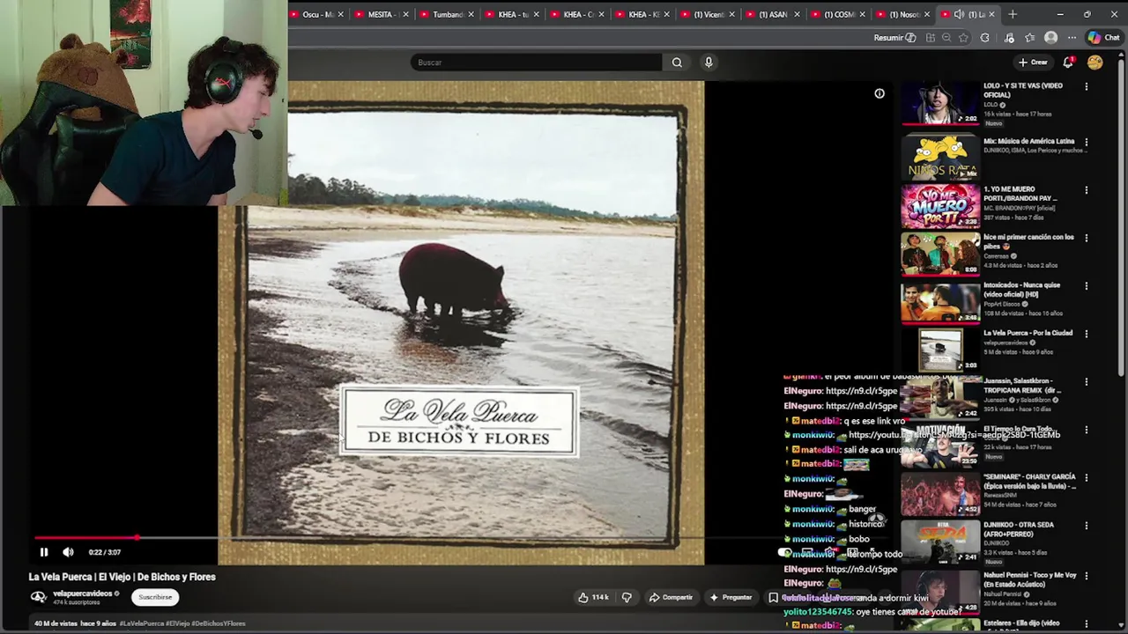Open options for SEMINARE - CHARLY GARCÍA
This screenshot has height=634, width=1128.
click(x=1086, y=478)
